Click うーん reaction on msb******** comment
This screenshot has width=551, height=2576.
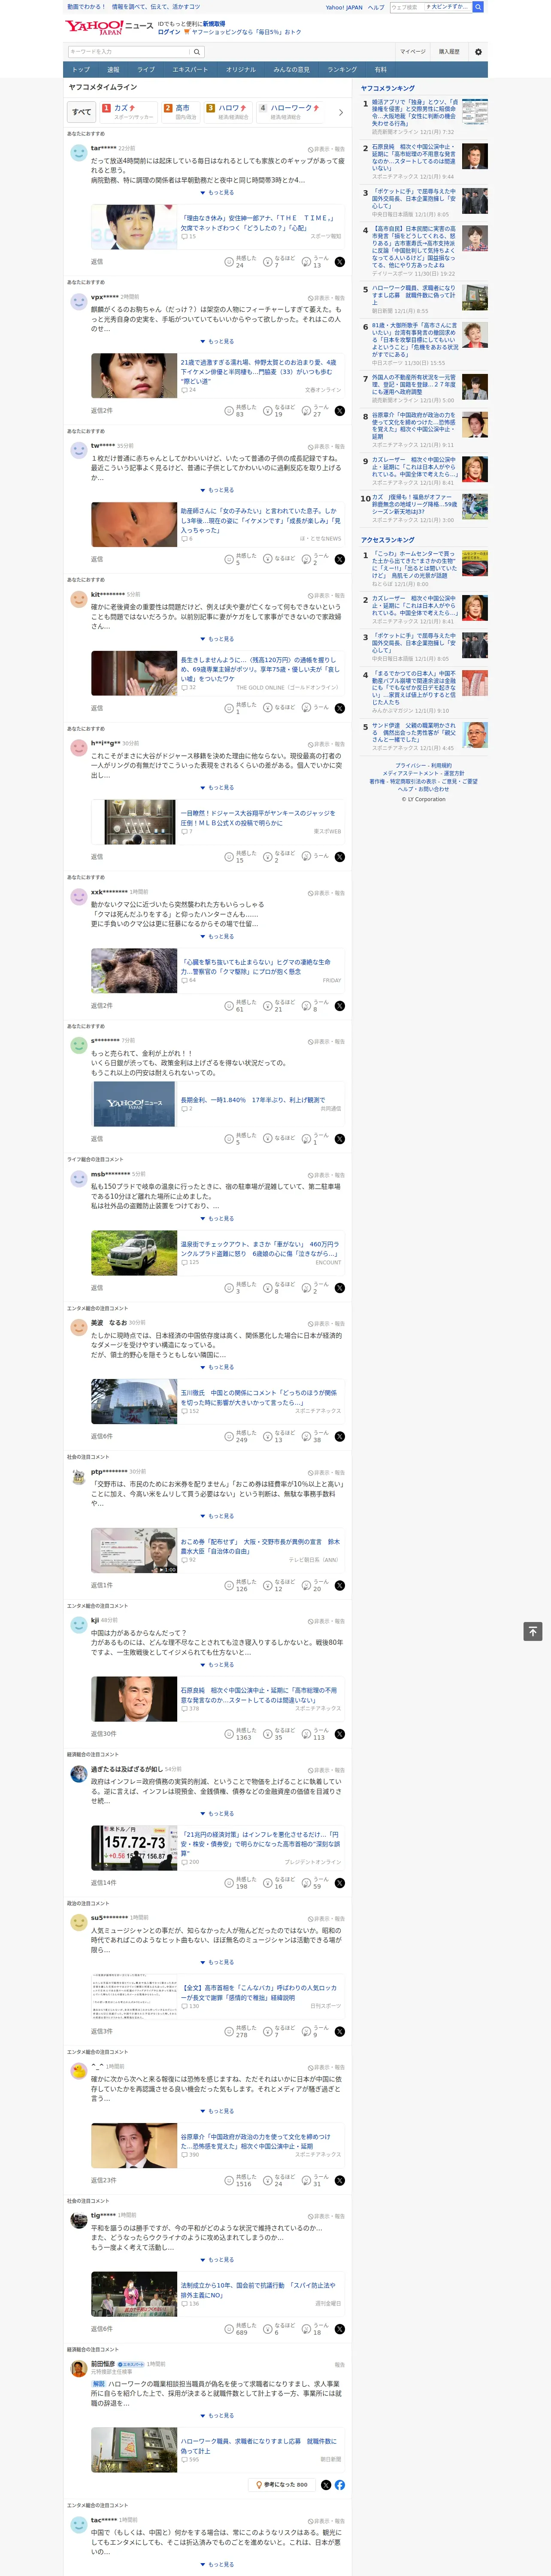[316, 1288]
